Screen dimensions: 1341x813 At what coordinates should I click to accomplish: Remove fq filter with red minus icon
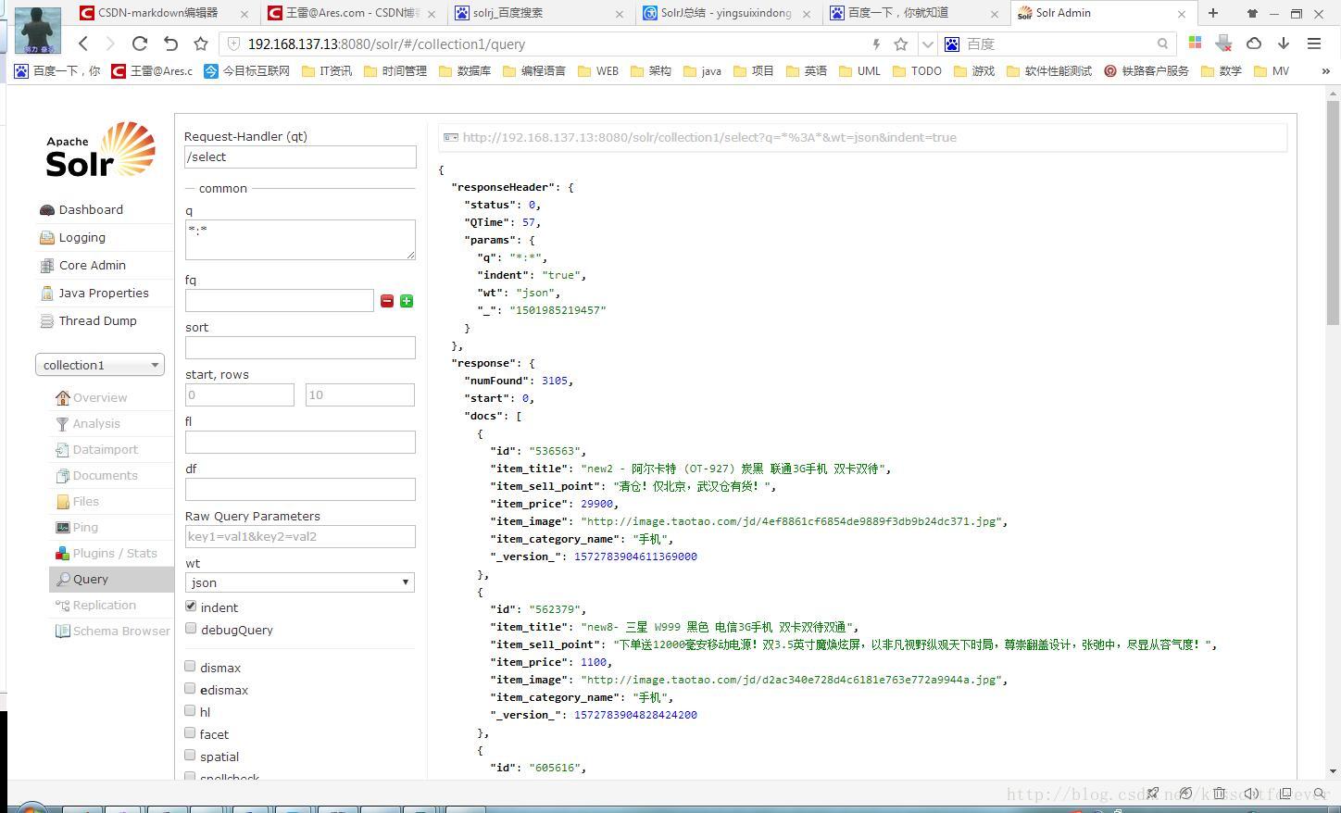[x=387, y=301]
